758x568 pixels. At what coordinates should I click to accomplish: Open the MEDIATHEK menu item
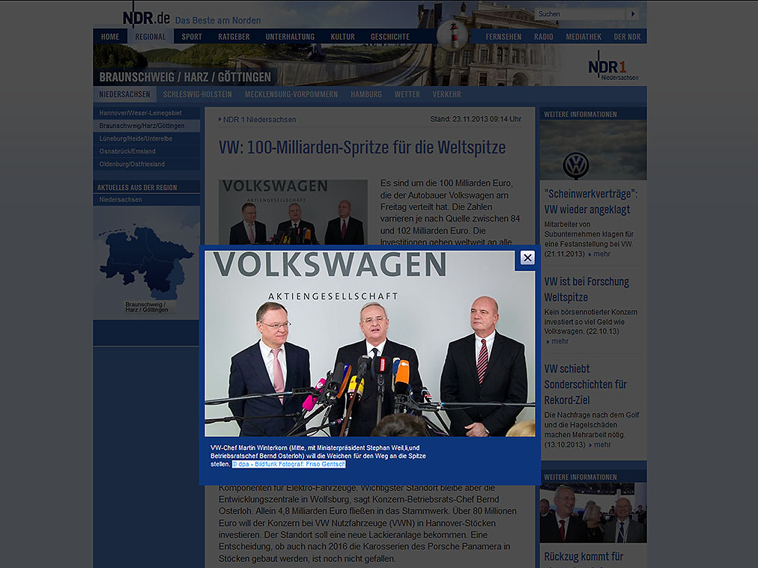pos(584,37)
